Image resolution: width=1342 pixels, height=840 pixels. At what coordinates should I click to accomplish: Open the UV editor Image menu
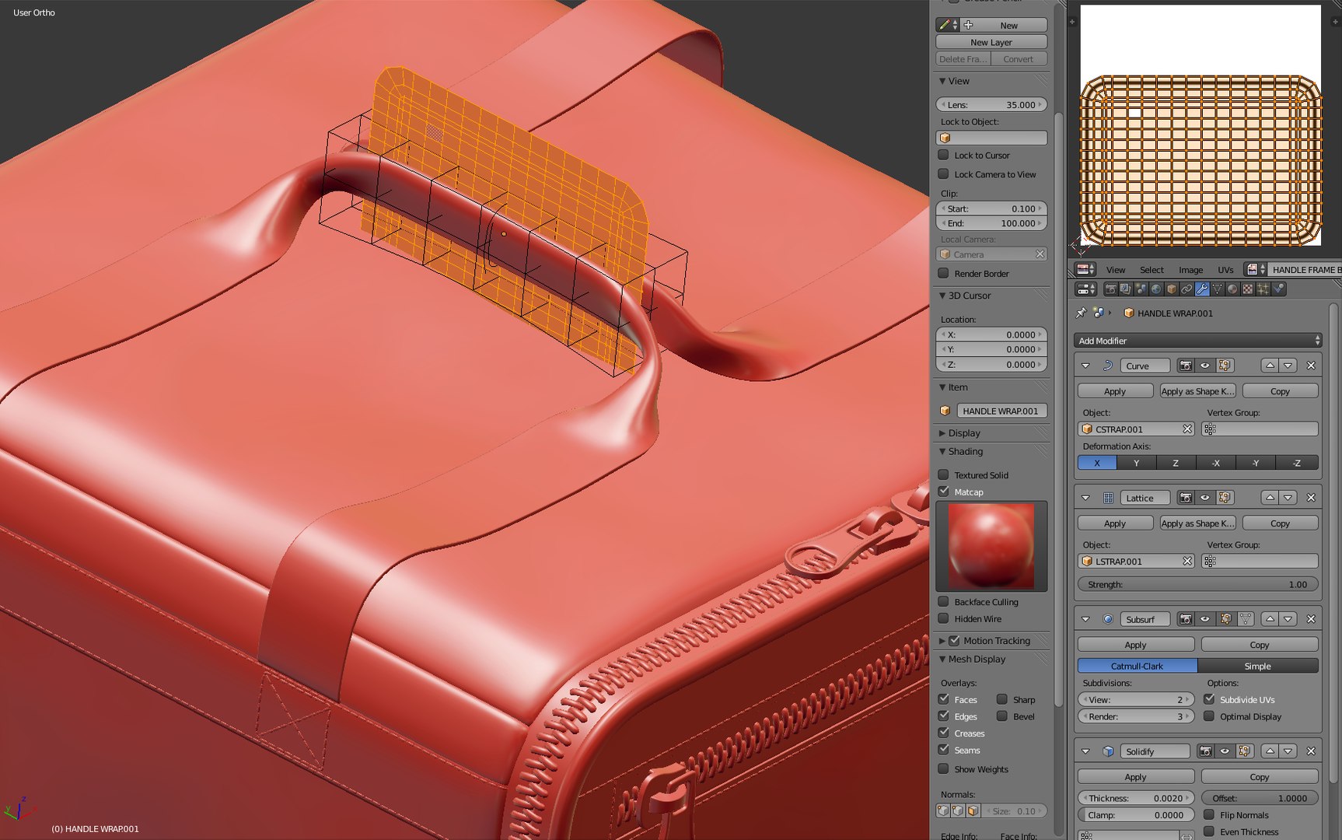(x=1190, y=270)
